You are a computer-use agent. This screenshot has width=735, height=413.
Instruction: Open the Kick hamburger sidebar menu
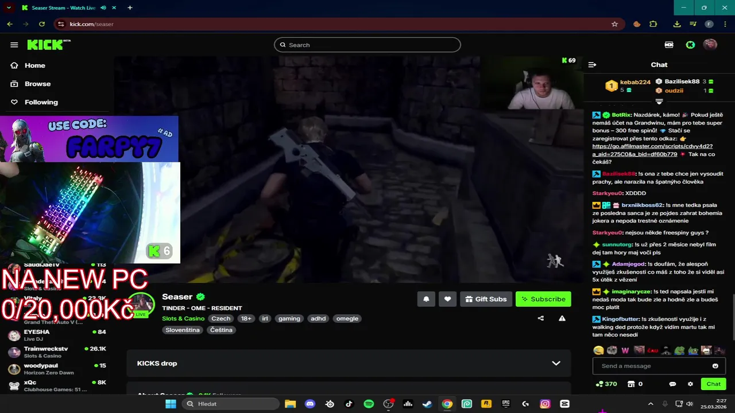coord(14,45)
